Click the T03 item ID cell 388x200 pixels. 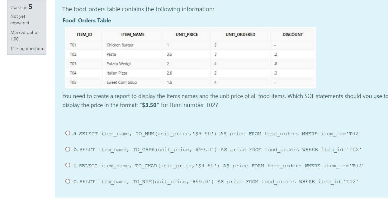tap(73, 63)
